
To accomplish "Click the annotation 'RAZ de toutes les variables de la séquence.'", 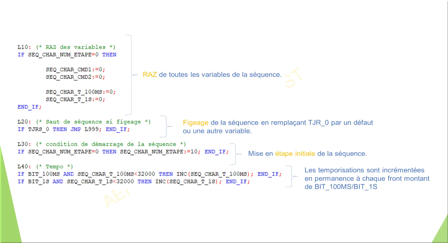I will tap(212, 75).
